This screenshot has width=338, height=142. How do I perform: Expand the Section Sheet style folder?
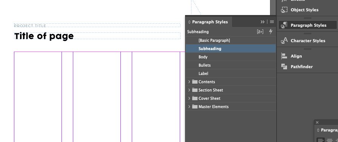click(189, 90)
